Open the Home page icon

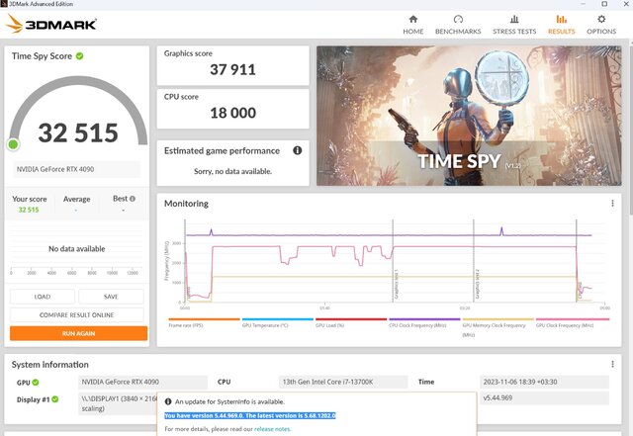click(x=412, y=19)
